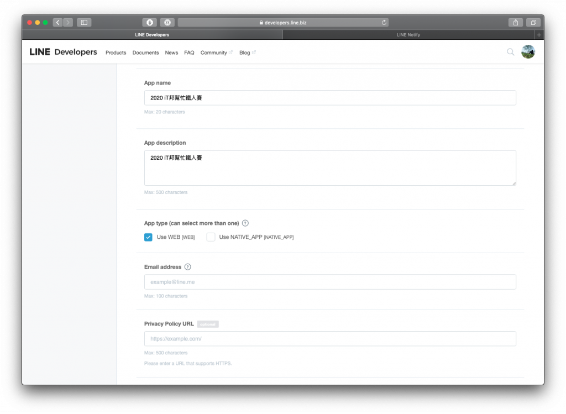The height and width of the screenshot is (414, 566).
Task: Open the FAQ page
Action: click(189, 53)
